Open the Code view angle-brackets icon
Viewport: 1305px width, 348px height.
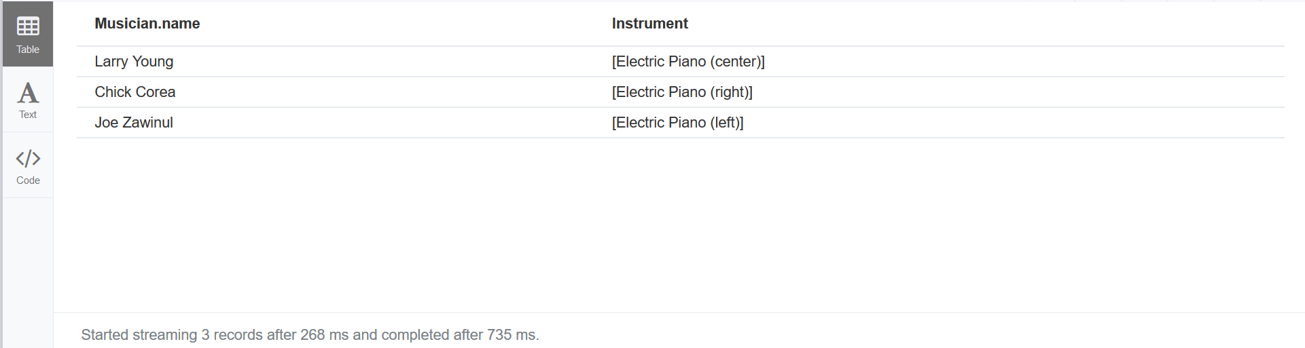tap(28, 159)
